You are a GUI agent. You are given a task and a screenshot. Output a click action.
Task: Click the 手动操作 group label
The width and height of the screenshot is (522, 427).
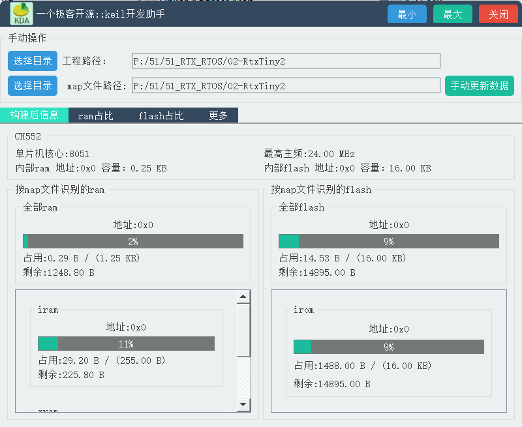[x=27, y=38]
